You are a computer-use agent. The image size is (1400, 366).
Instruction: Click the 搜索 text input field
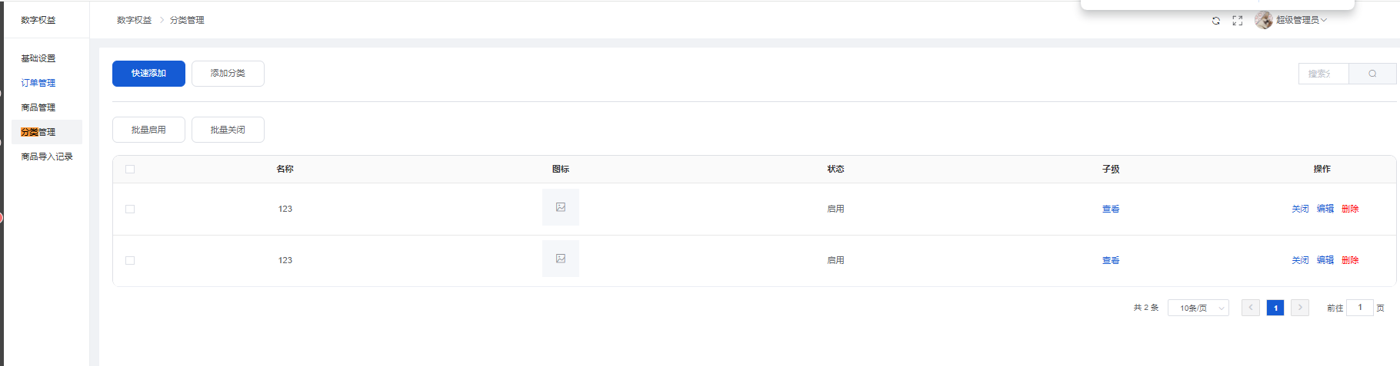click(x=1323, y=74)
